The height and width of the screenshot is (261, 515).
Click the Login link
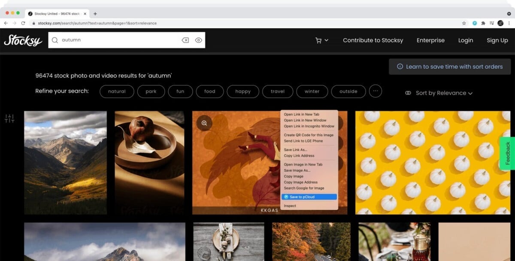pyautogui.click(x=465, y=40)
